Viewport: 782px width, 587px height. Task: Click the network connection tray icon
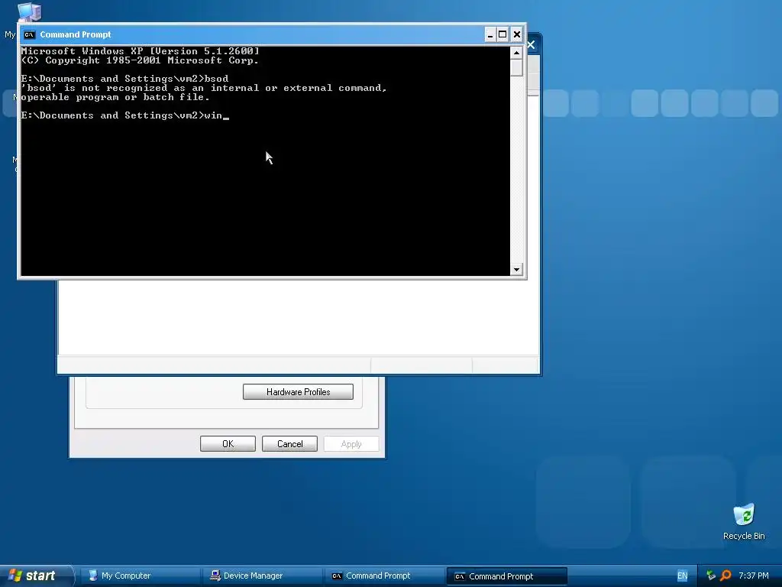(x=711, y=576)
